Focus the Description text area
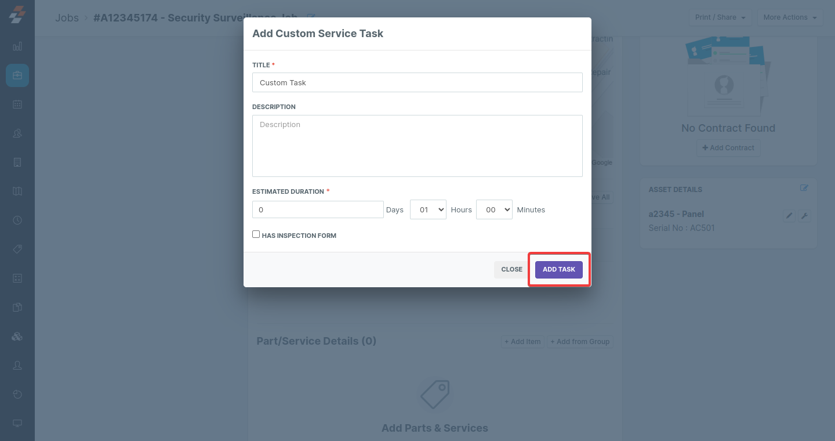 418,146
